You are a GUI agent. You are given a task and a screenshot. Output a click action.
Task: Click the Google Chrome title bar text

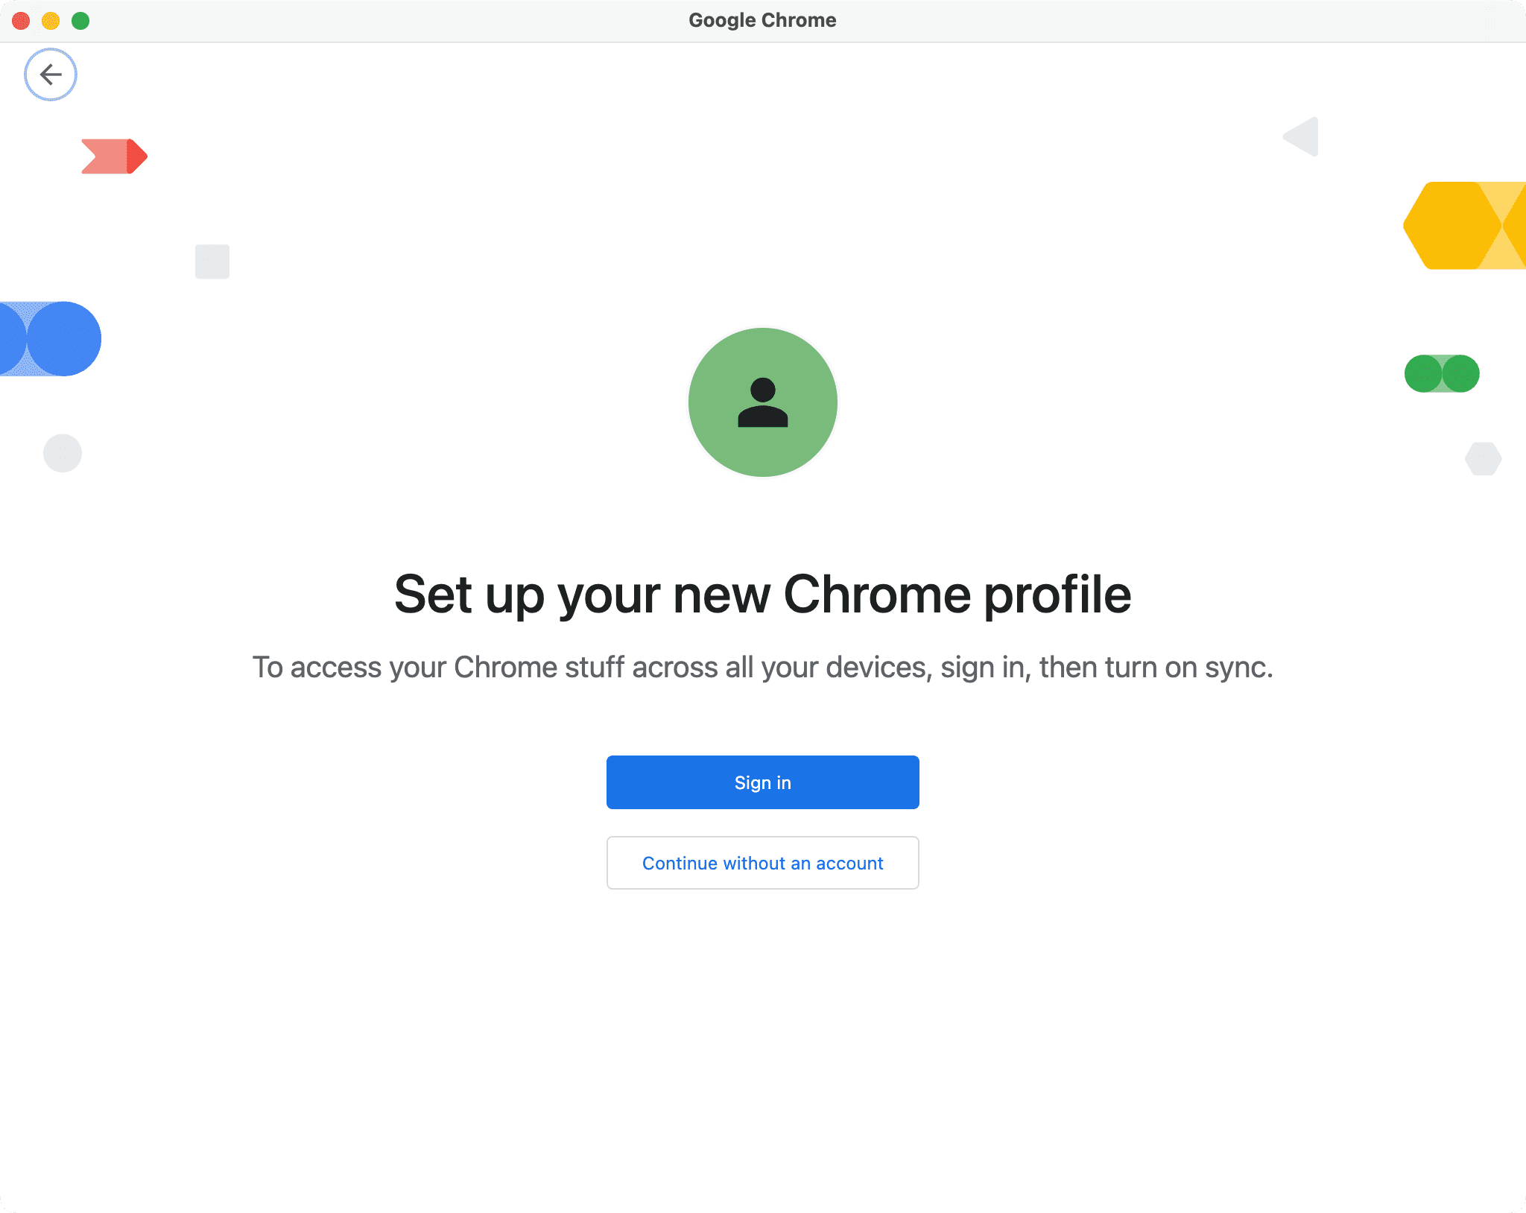(762, 20)
